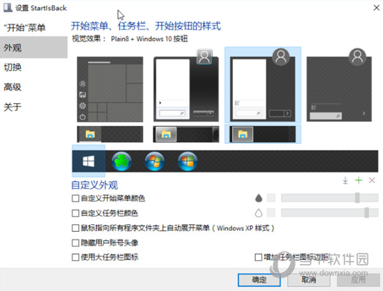The height and width of the screenshot is (291, 383).
Task: Choose the third highlighted taskbar style preview
Action: click(x=262, y=134)
